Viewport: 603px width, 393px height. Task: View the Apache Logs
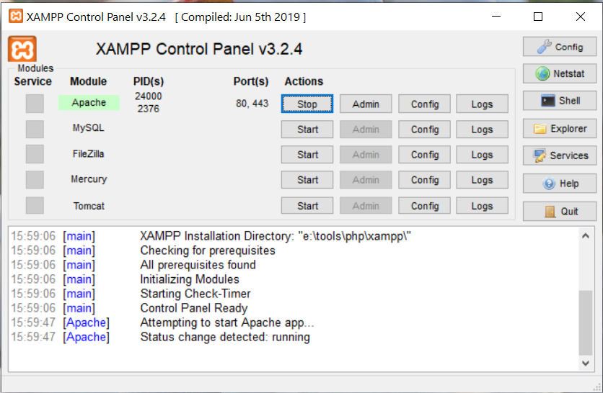click(x=483, y=104)
